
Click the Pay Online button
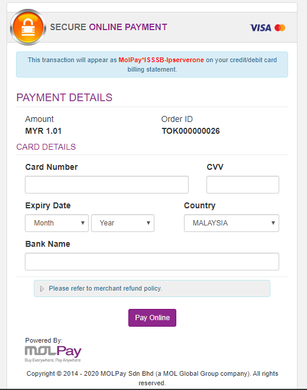tap(152, 318)
